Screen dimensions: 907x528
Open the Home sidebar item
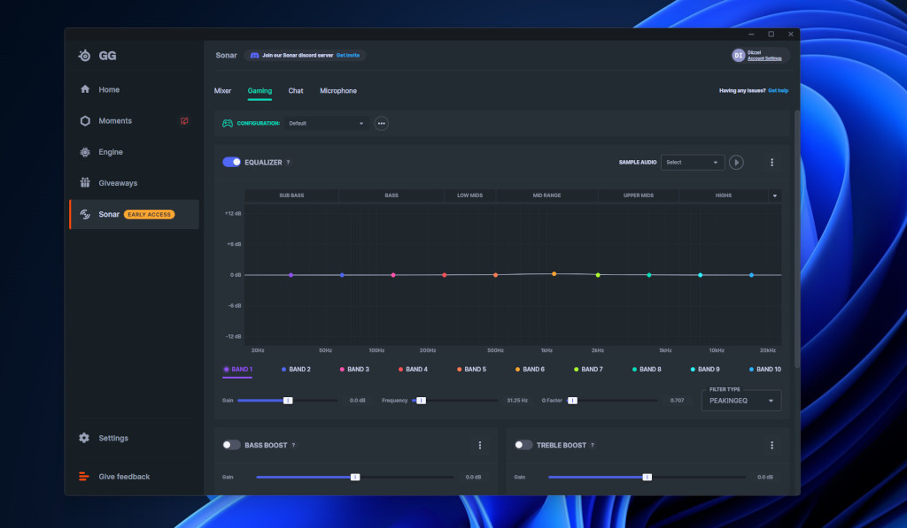point(135,89)
